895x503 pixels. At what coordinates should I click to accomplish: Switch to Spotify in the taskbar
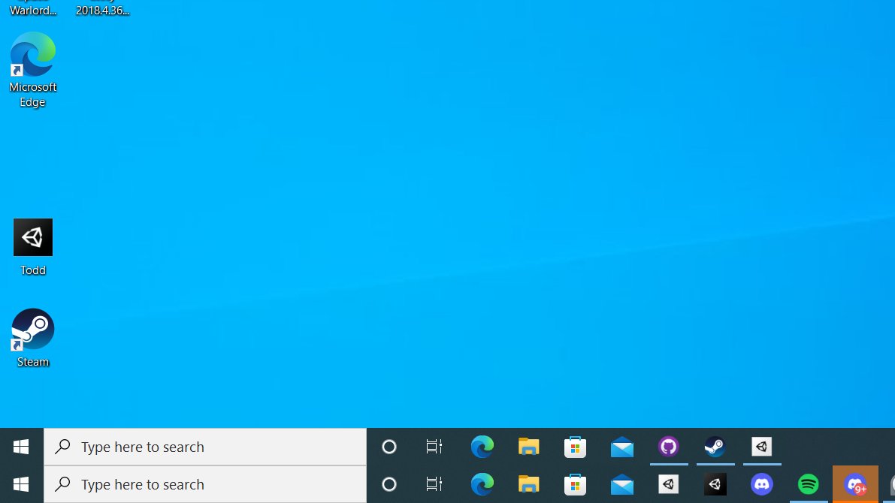pos(809,484)
